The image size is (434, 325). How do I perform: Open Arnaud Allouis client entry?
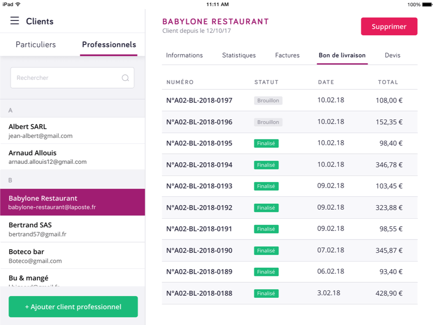(x=73, y=157)
